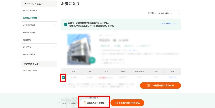Open the 新着順 sort order dropdown
Image resolution: width=215 pixels, height=108 pixels.
point(169,13)
